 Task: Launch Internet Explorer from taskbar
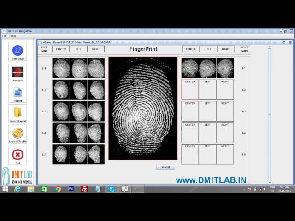(x=18, y=189)
